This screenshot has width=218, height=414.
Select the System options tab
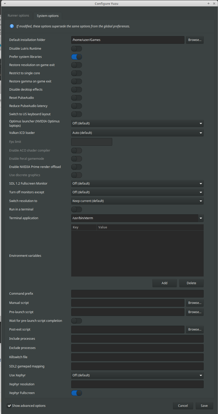[48, 16]
